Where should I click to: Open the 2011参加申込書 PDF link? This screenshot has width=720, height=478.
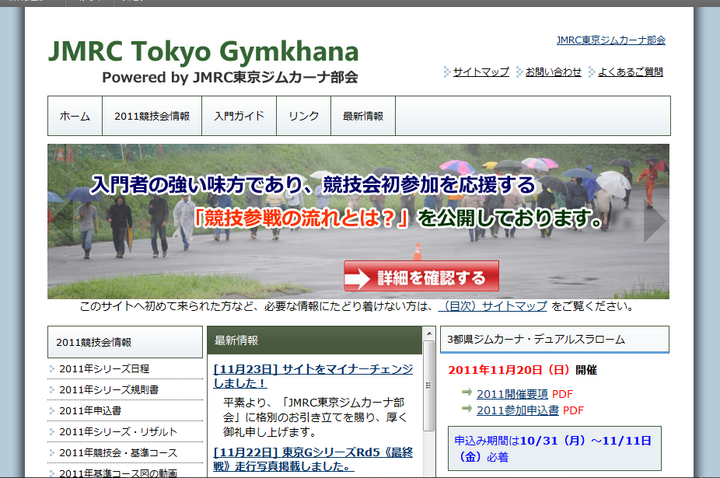(x=518, y=410)
